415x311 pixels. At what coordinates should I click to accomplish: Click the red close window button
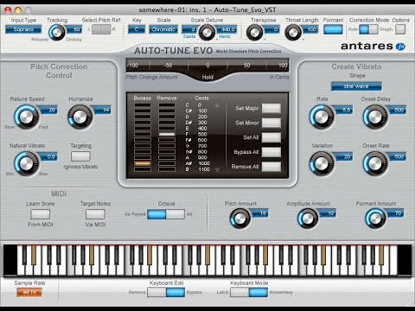click(x=8, y=10)
